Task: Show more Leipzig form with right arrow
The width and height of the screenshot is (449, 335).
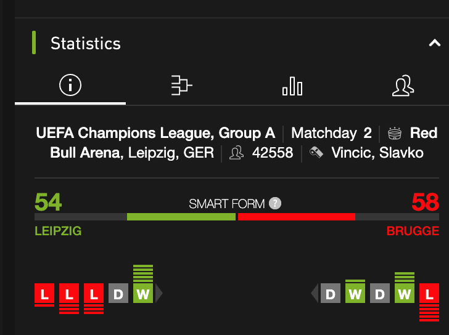Action: [x=159, y=293]
